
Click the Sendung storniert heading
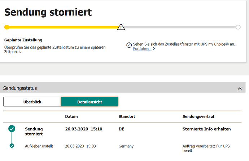(48, 12)
